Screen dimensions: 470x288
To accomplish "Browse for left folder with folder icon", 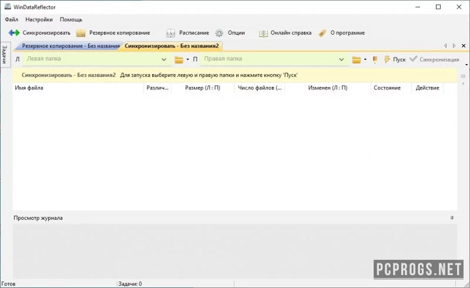I will click(179, 59).
